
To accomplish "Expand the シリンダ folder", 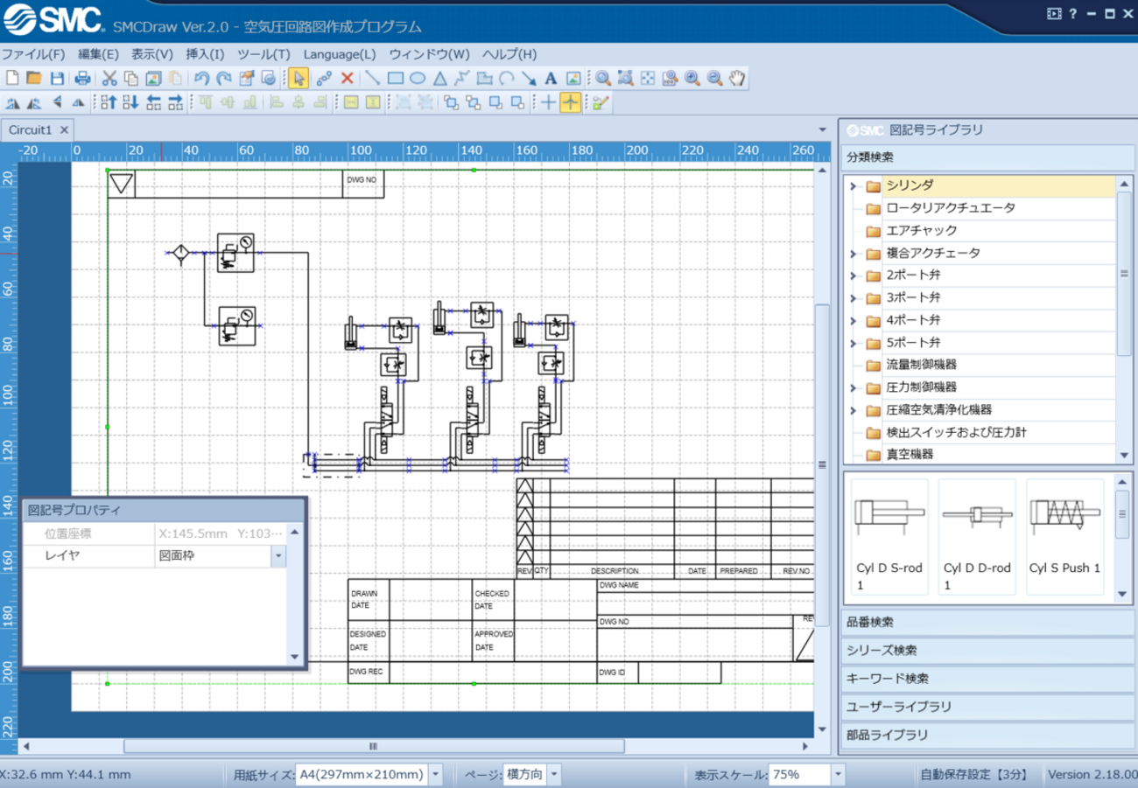I will coord(853,186).
